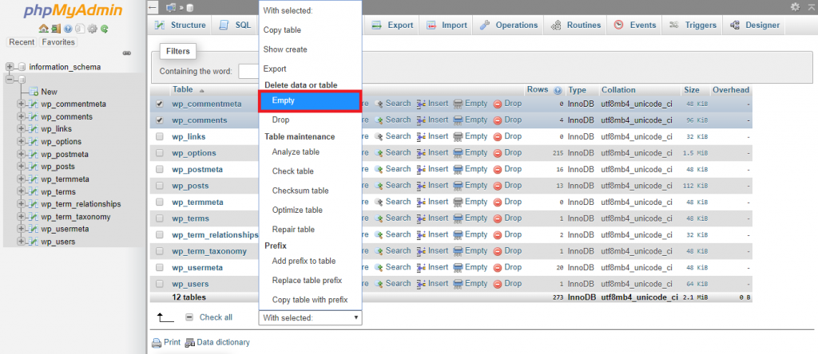Click the With selected dropdown box
The width and height of the screenshot is (818, 354).
point(310,317)
